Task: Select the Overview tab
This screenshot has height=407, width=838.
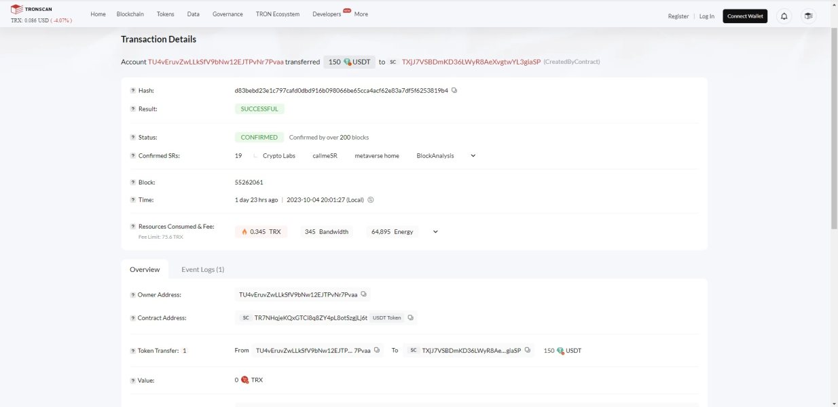Action: pos(145,269)
